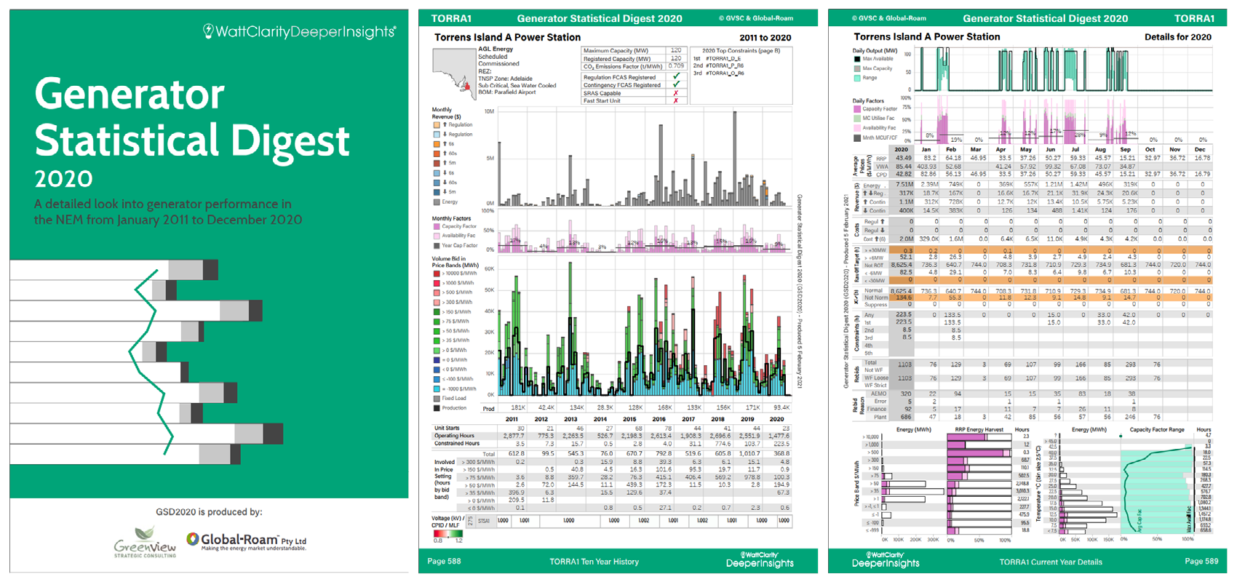Screen dimensions: 1237x582
Task: Click the 'BOM: Parafield Airport' line
Action: coord(507,92)
